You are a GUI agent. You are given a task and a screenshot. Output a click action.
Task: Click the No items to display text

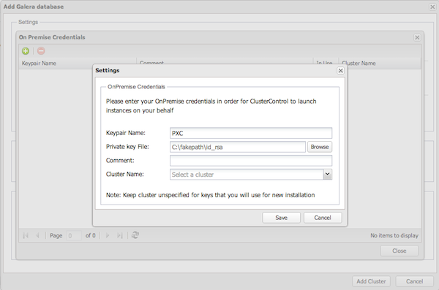[x=394, y=235]
